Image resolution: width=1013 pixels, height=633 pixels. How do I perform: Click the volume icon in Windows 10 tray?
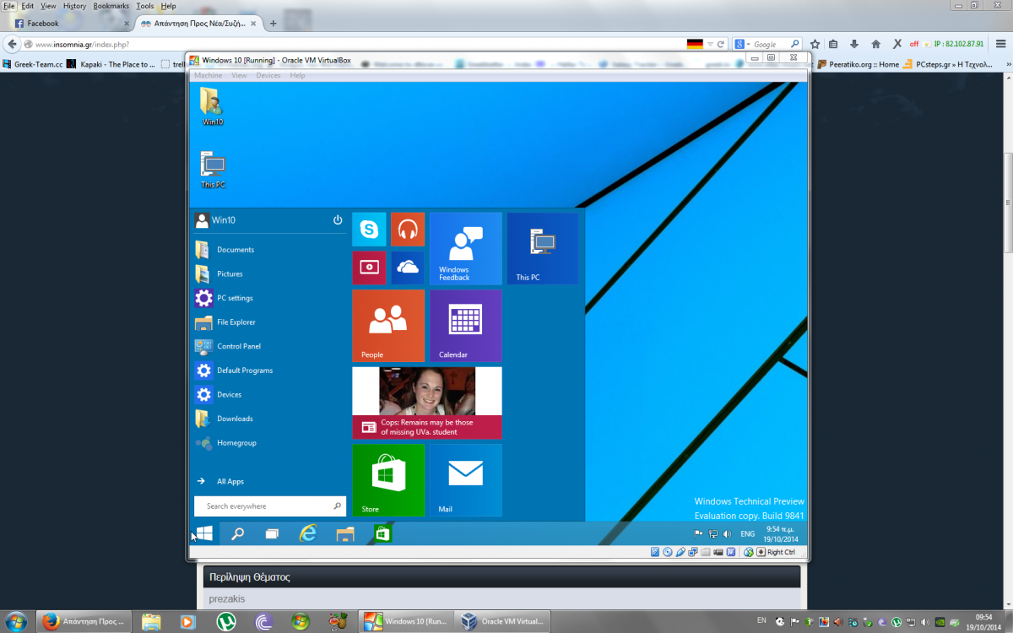(728, 534)
